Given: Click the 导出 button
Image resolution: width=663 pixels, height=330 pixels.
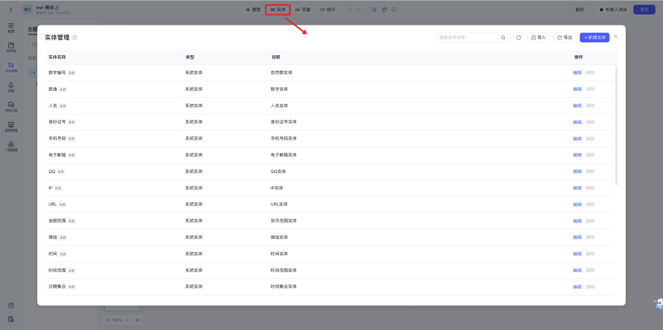Looking at the screenshot, I should [564, 37].
